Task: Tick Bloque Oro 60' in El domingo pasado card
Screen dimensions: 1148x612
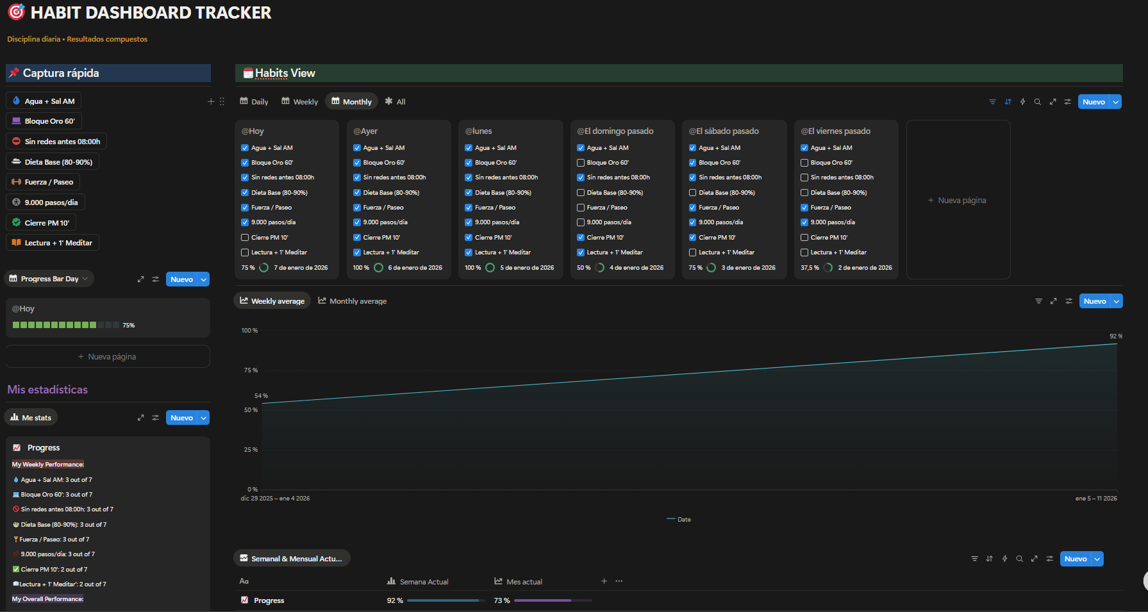Action: pos(581,163)
